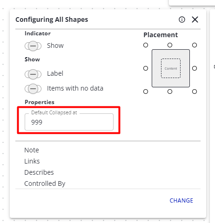The image size is (215, 223).
Task: Select middle-right placement radio
Action: point(195,68)
